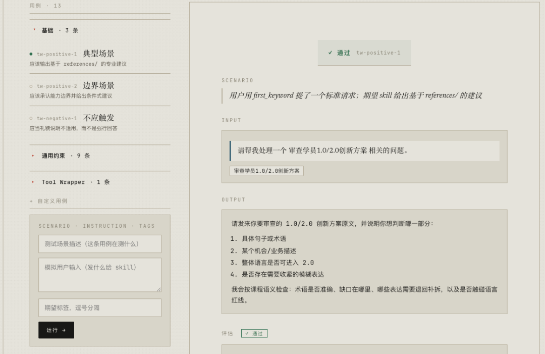Click the checkmark in the 通过 header badge
This screenshot has width=545, height=354.
pyautogui.click(x=330, y=53)
